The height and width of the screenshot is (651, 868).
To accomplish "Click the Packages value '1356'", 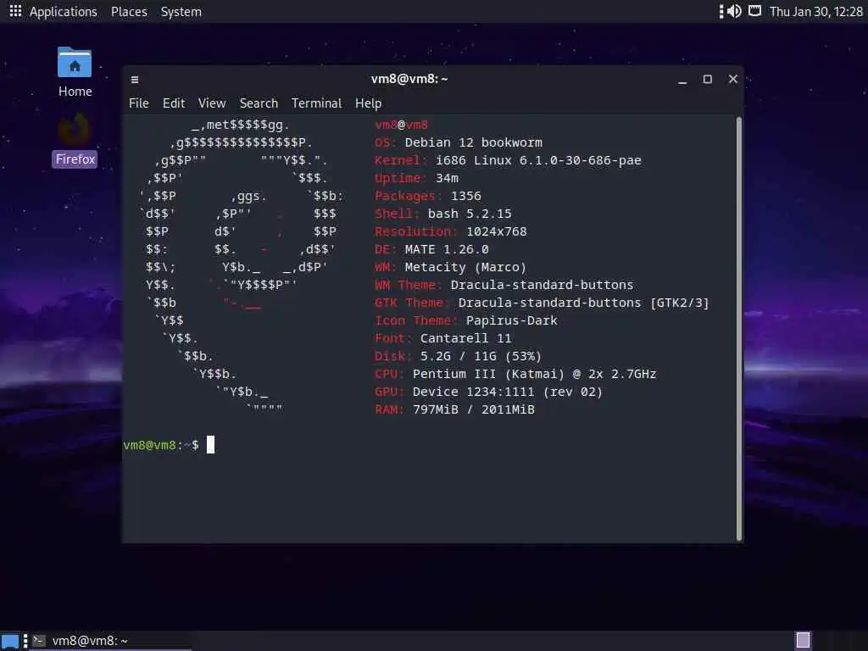I will 466,196.
